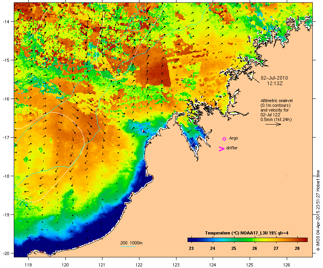Image resolution: width=323 pixels, height=268 pixels.
Task: Click the time label 12:13Z
Action: [275, 84]
